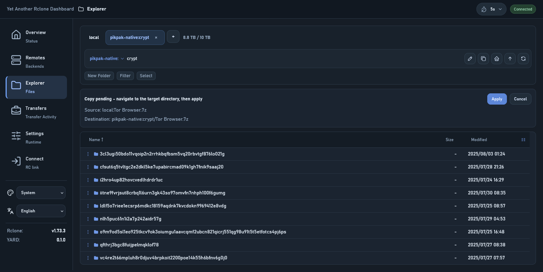Switch to the local tab
Viewport: 543px width, 272px height.
(x=94, y=38)
